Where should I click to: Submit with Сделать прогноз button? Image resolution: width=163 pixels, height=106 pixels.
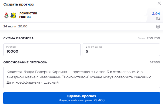(x=81, y=98)
